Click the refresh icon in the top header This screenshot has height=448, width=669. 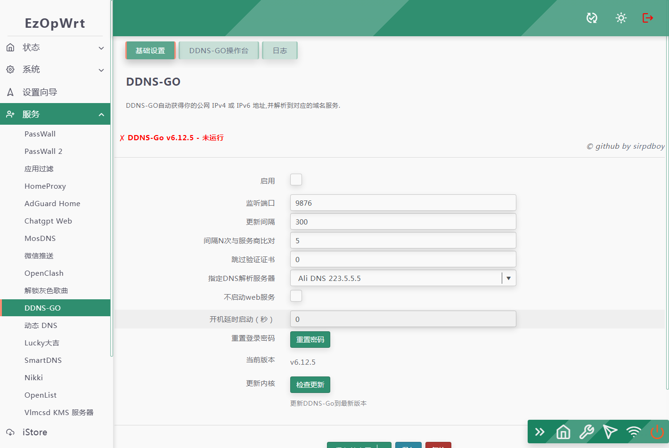(x=592, y=18)
